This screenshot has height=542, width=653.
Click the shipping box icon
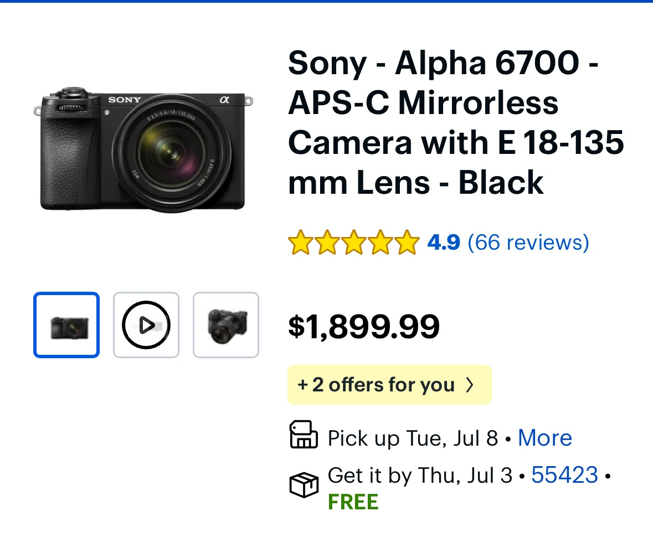304,486
